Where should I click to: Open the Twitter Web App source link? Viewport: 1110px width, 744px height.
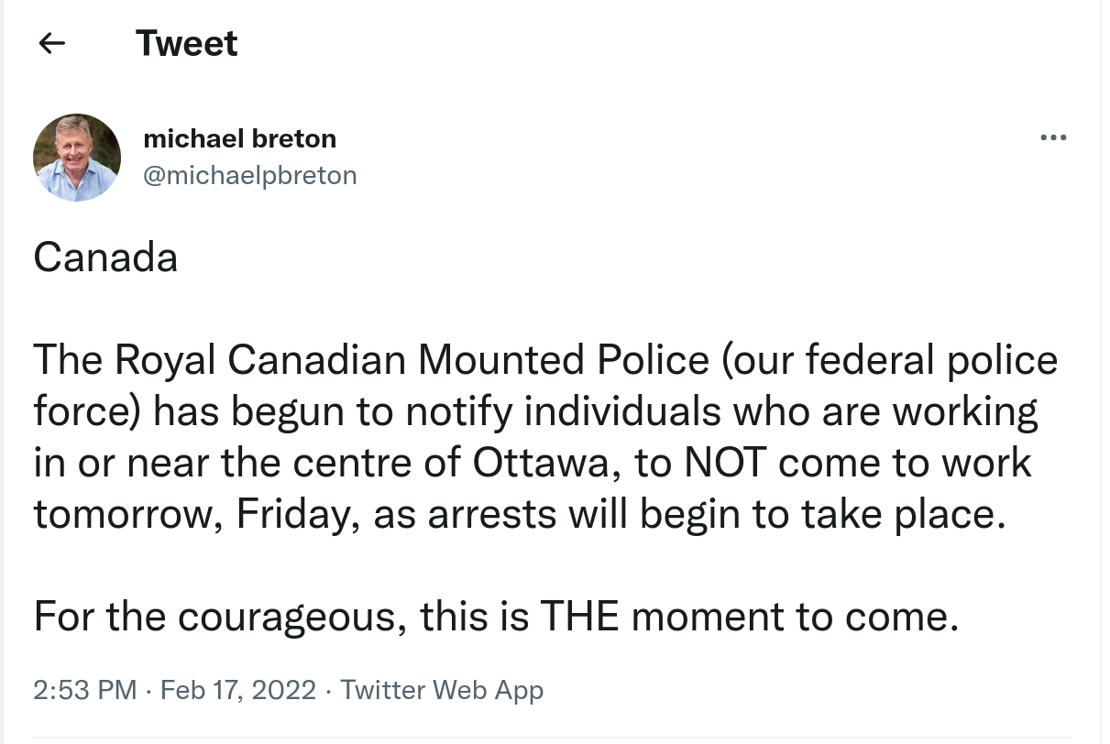pos(442,689)
